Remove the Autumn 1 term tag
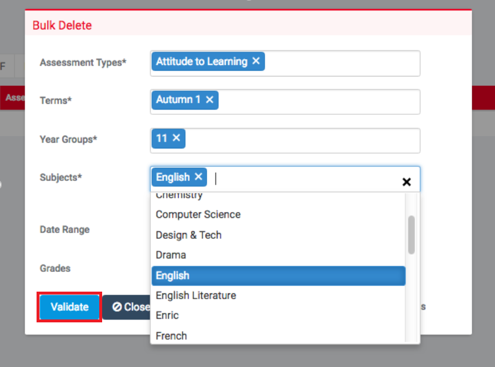Viewport: 495px width, 367px height. (x=209, y=100)
